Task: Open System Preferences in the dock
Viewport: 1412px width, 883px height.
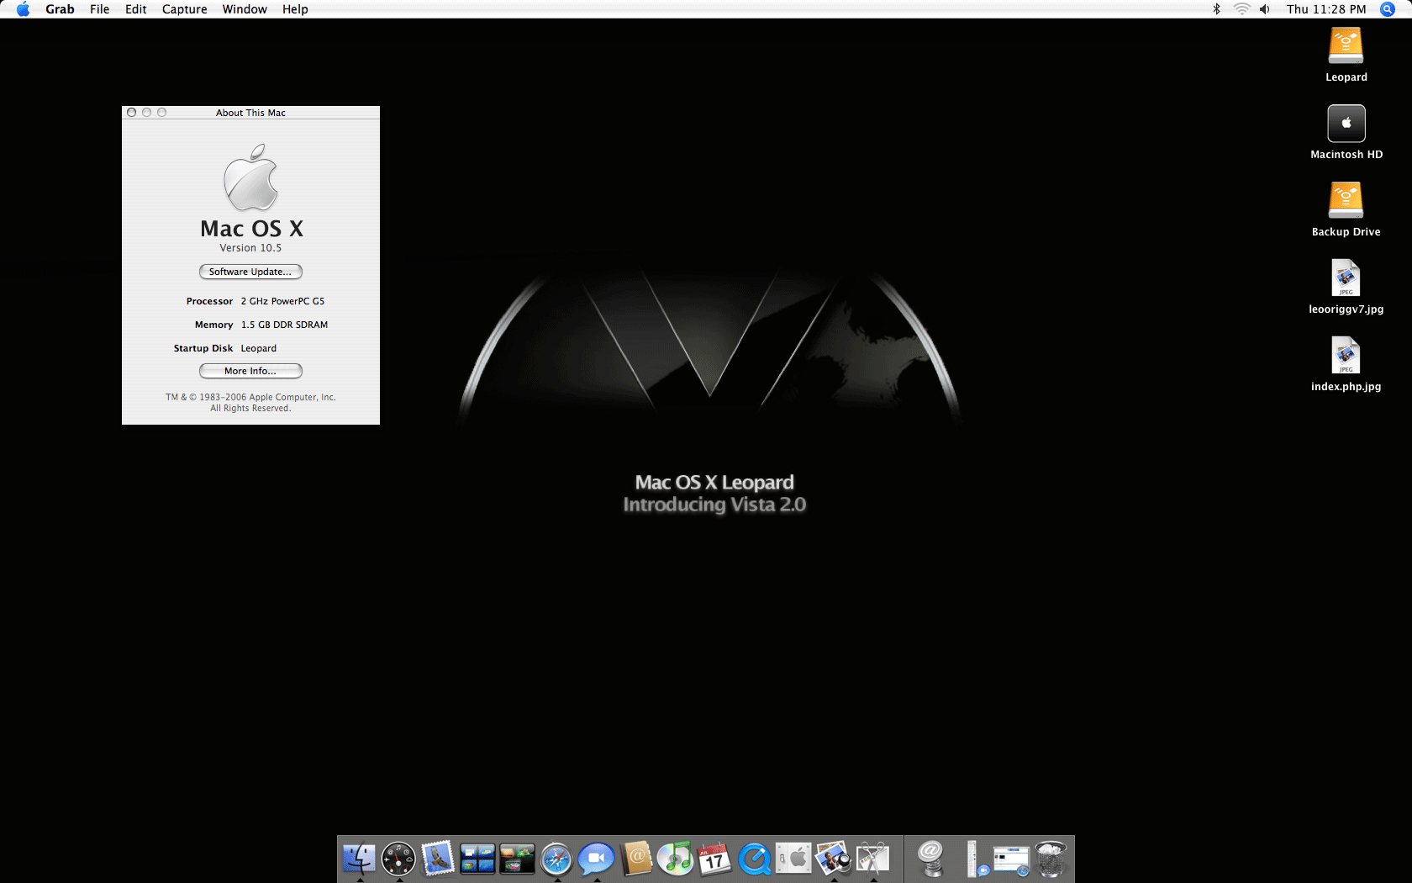Action: tap(793, 859)
